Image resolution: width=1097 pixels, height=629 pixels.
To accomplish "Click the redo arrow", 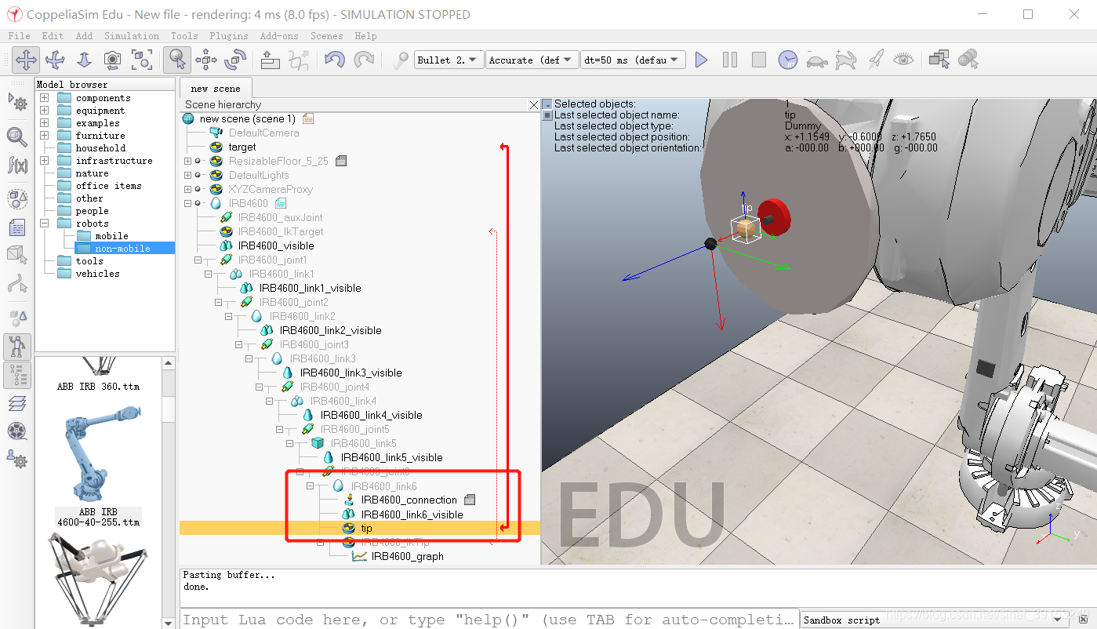I will click(364, 60).
